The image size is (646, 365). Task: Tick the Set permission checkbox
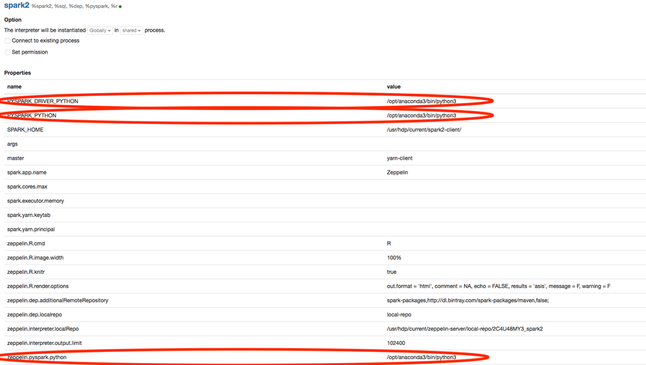(7, 52)
